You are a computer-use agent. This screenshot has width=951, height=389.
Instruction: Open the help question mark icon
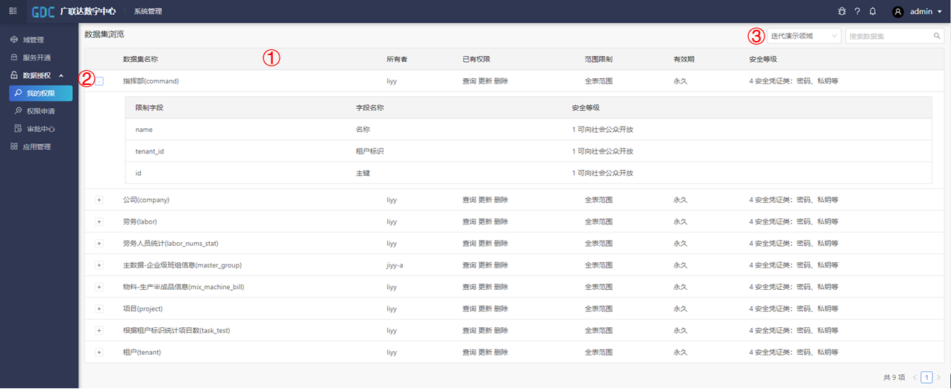click(x=858, y=12)
